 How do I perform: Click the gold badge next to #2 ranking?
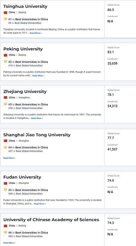point(5,61)
